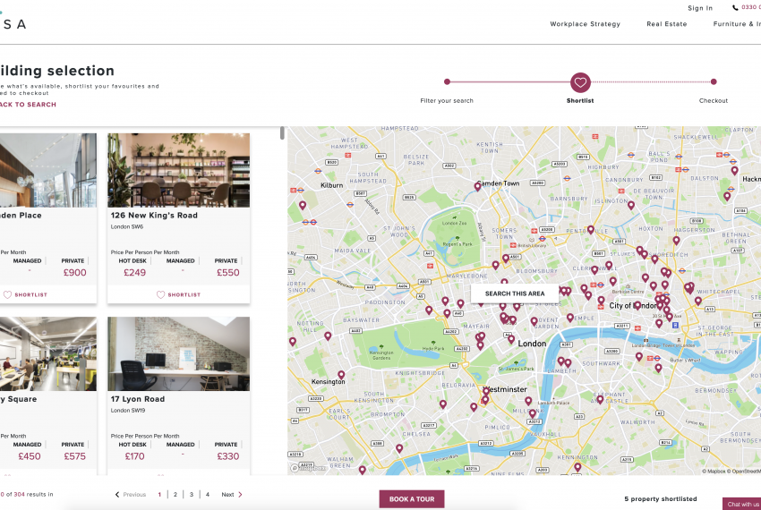Viewport: 761px width, 510px height.
Task: Click £450 managed price
Action: (30, 456)
